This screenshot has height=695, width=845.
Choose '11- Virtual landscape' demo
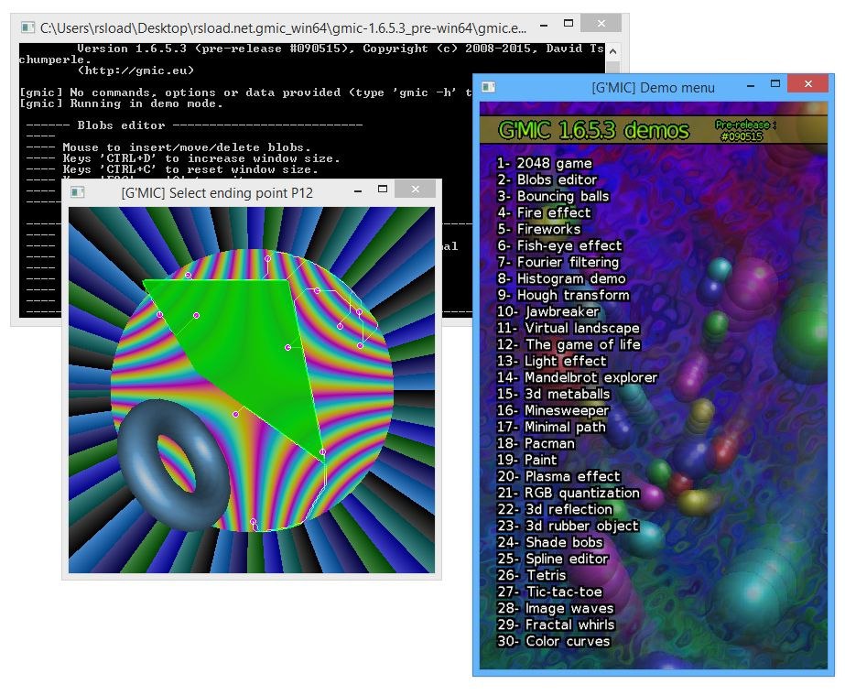coord(568,328)
